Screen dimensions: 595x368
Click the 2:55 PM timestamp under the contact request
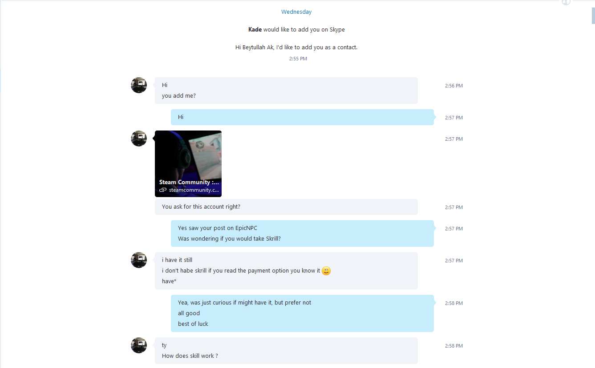(x=298, y=59)
